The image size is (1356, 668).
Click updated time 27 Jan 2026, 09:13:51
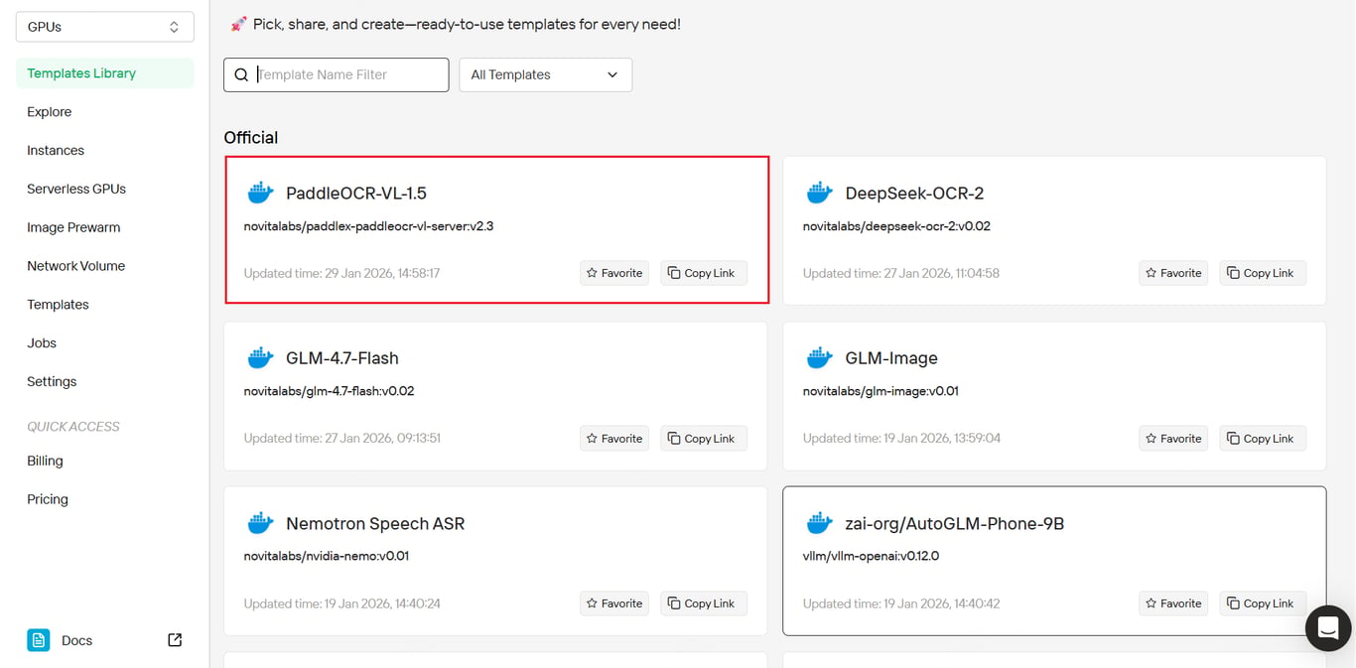[x=341, y=438]
